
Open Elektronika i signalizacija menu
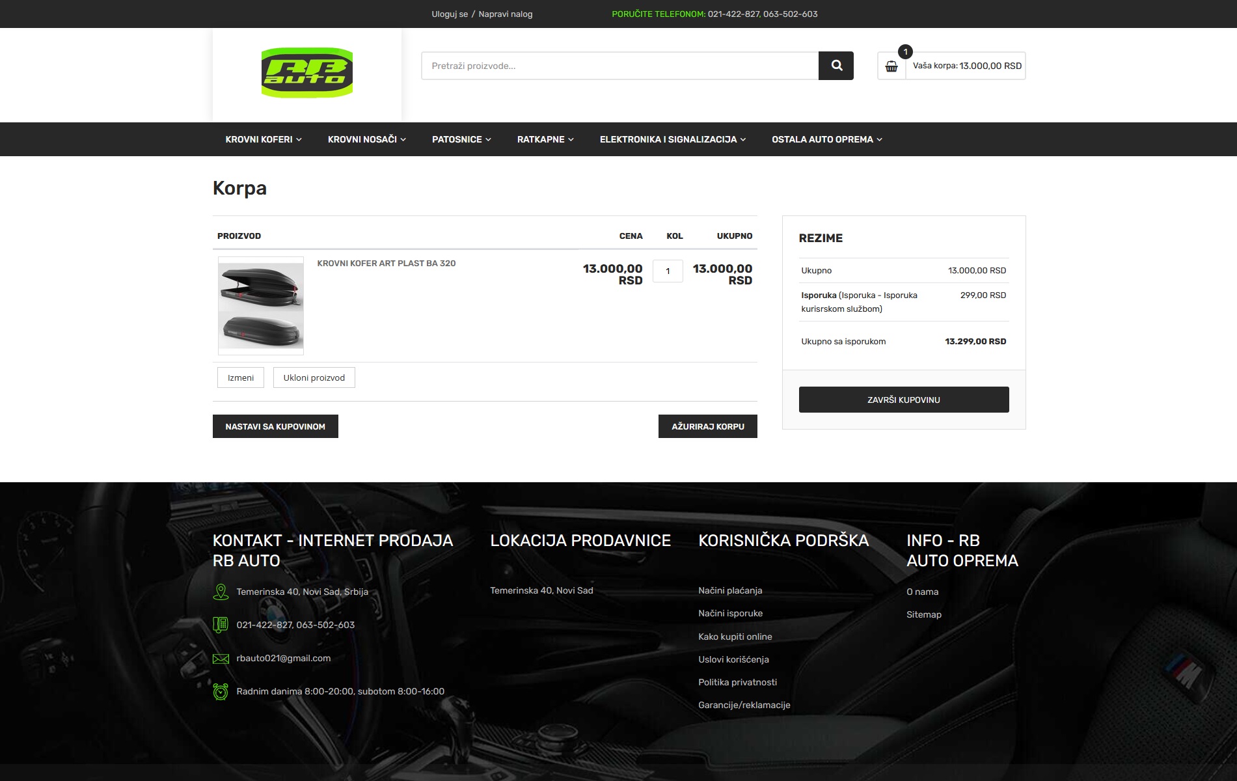click(x=672, y=139)
